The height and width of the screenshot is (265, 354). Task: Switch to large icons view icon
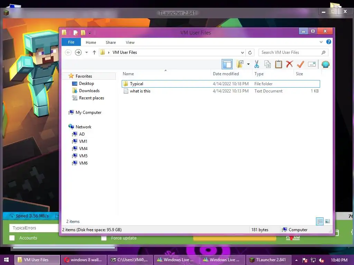[327, 221]
